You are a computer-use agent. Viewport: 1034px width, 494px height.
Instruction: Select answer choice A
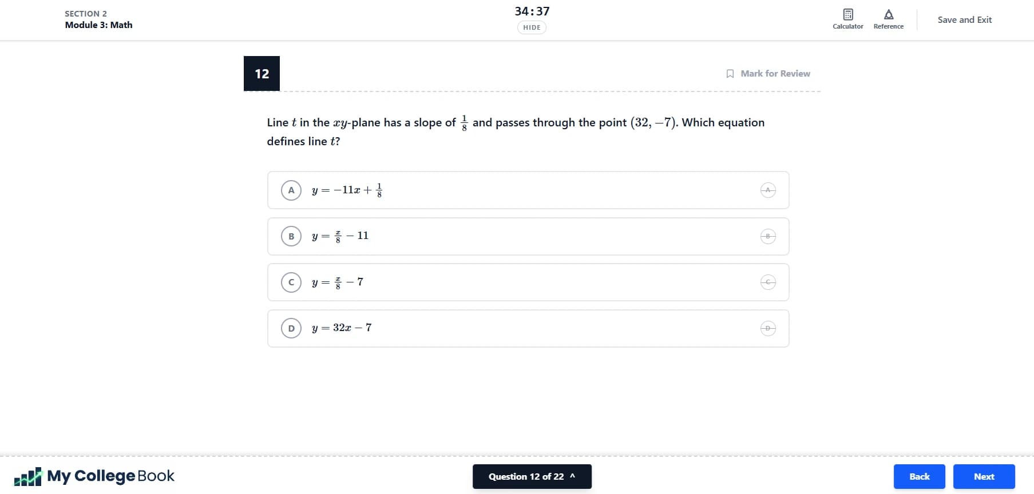291,190
